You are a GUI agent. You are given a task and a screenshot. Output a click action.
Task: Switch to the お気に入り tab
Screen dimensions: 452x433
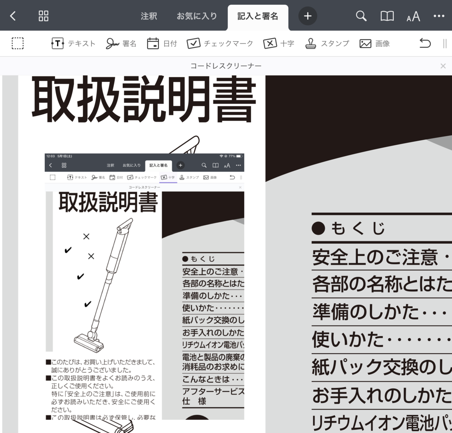(x=197, y=16)
